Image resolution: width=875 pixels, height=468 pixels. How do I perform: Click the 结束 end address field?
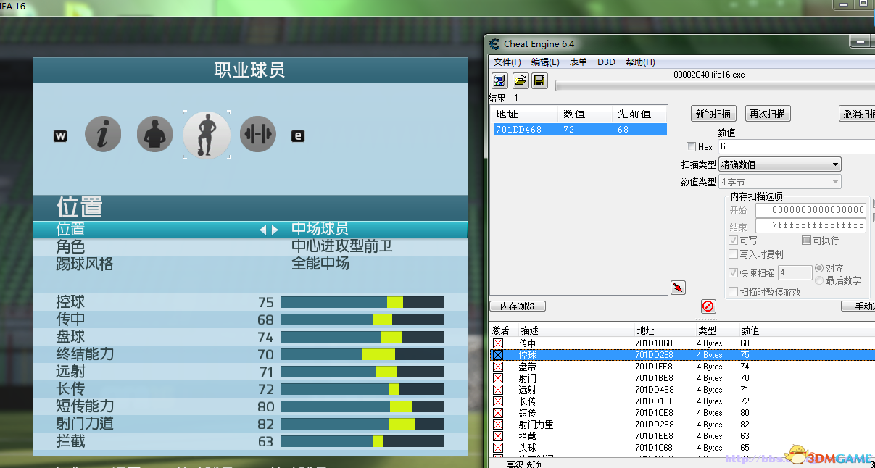coord(811,226)
